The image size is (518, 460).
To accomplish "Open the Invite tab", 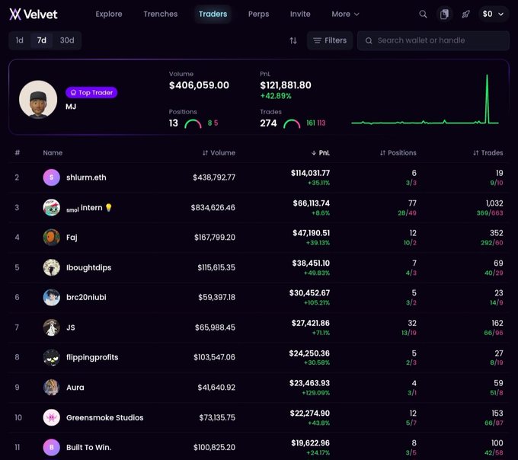I will (x=300, y=14).
